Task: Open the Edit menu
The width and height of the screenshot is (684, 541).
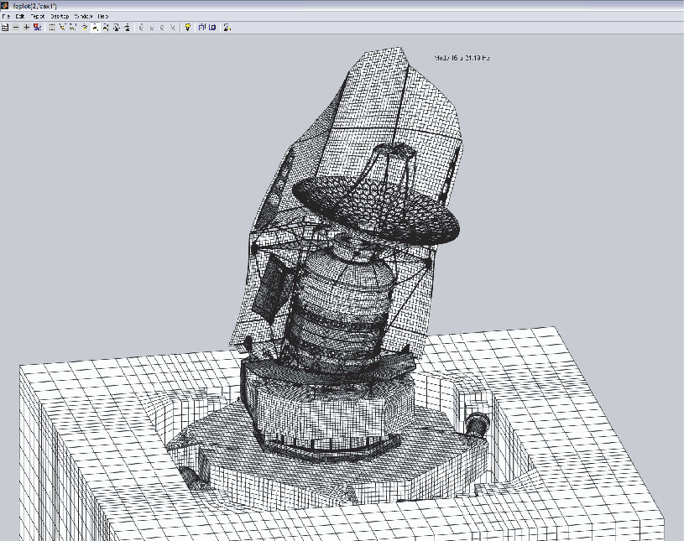Action: (x=20, y=16)
